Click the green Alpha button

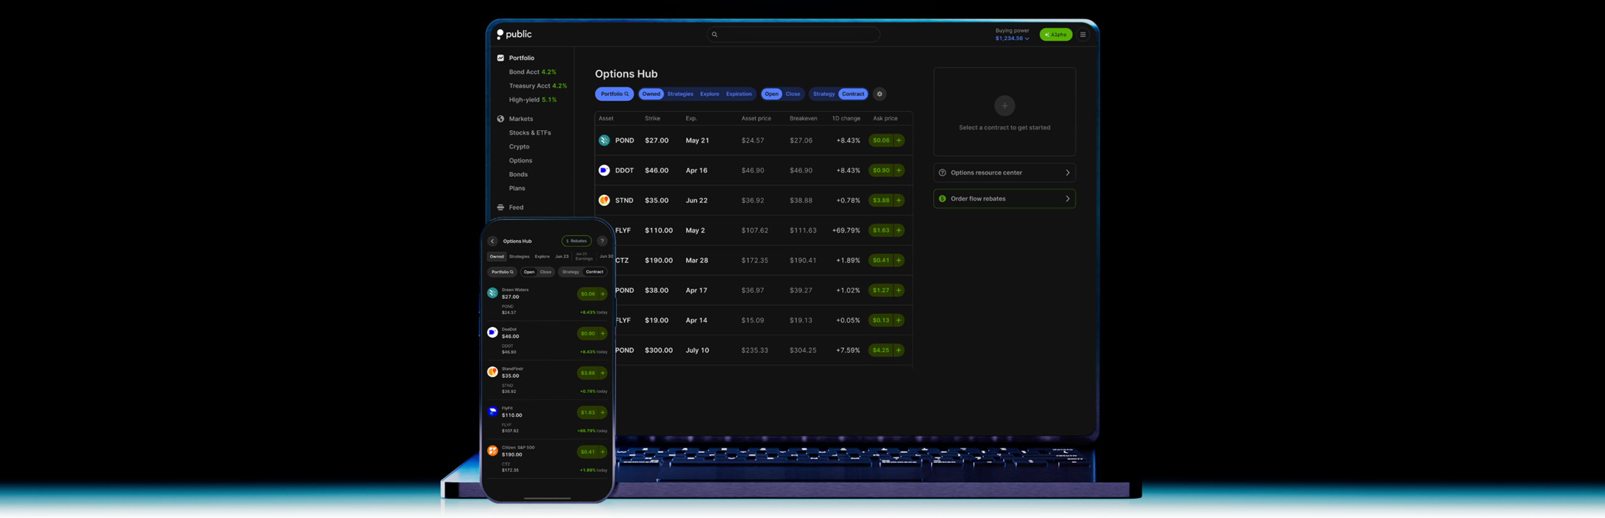click(1055, 35)
